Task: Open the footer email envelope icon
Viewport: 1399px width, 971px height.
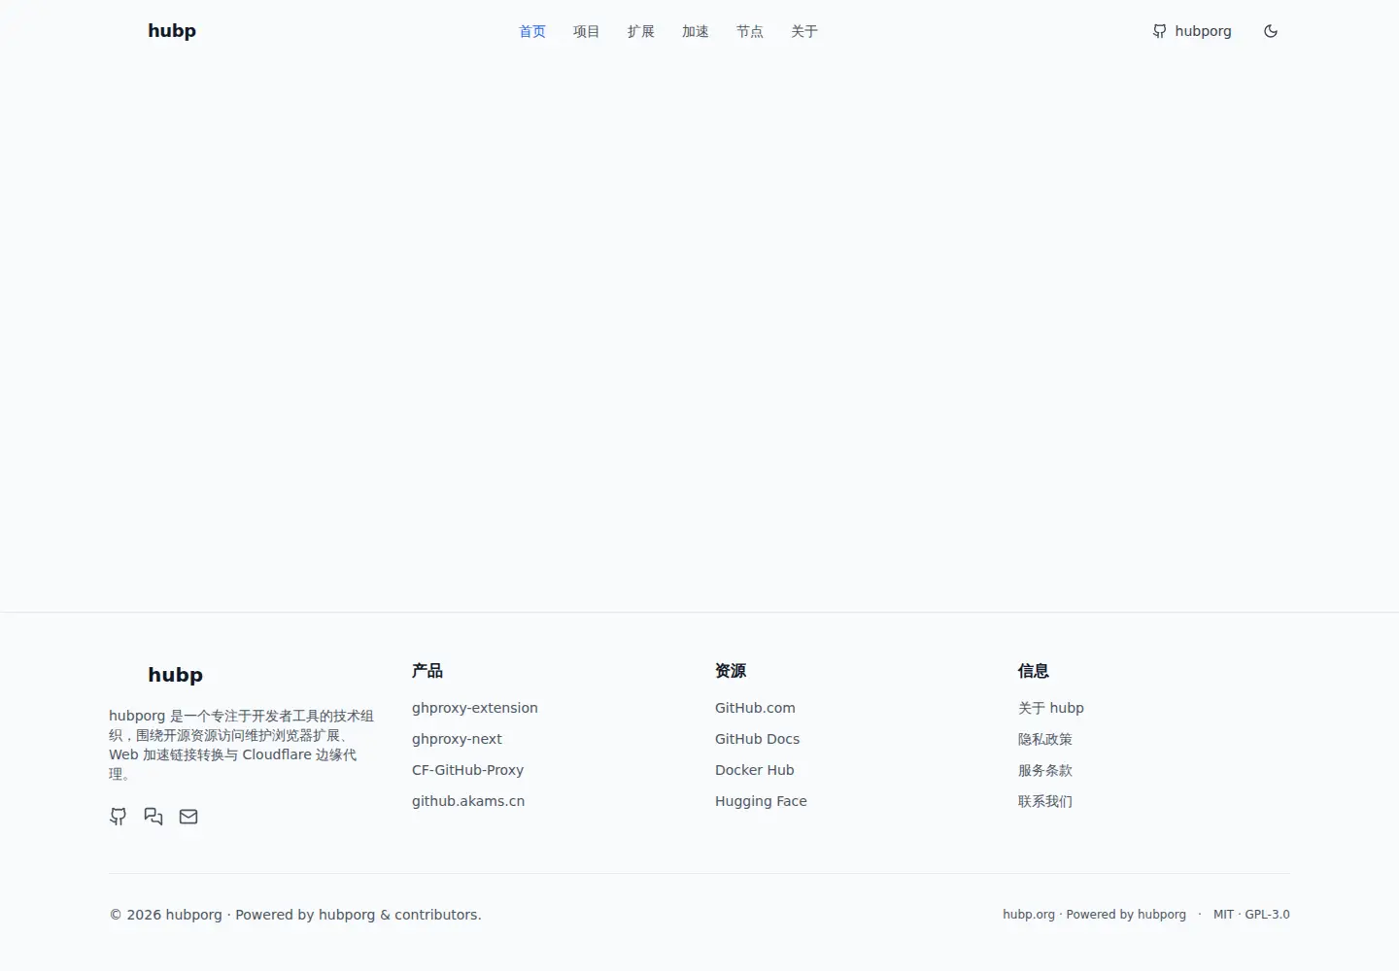Action: click(188, 817)
